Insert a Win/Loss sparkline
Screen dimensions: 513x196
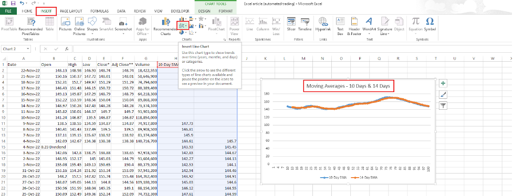276,26
